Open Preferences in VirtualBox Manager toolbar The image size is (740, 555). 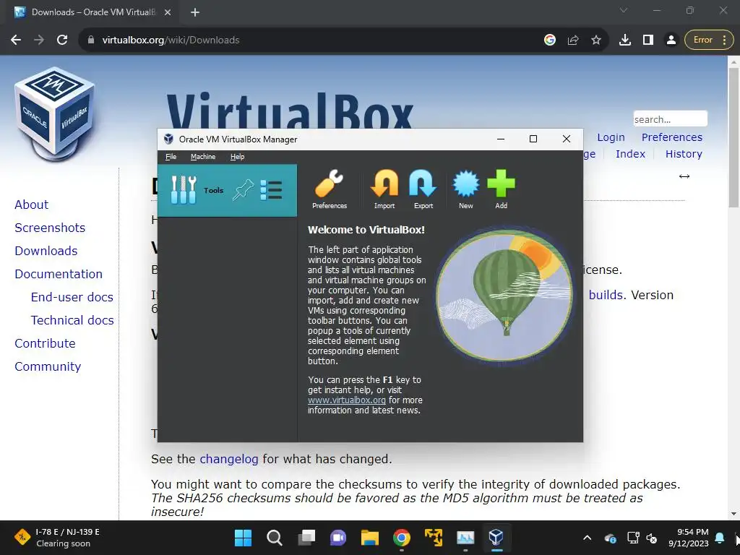click(330, 190)
